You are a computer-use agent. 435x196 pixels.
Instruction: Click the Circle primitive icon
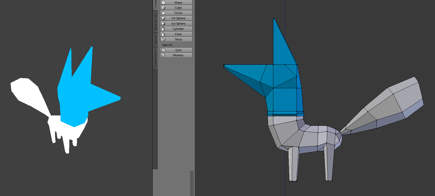[163, 13]
